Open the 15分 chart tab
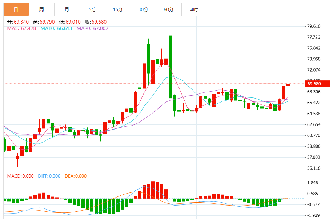Screen dimensions: 333x219 coord(118,9)
